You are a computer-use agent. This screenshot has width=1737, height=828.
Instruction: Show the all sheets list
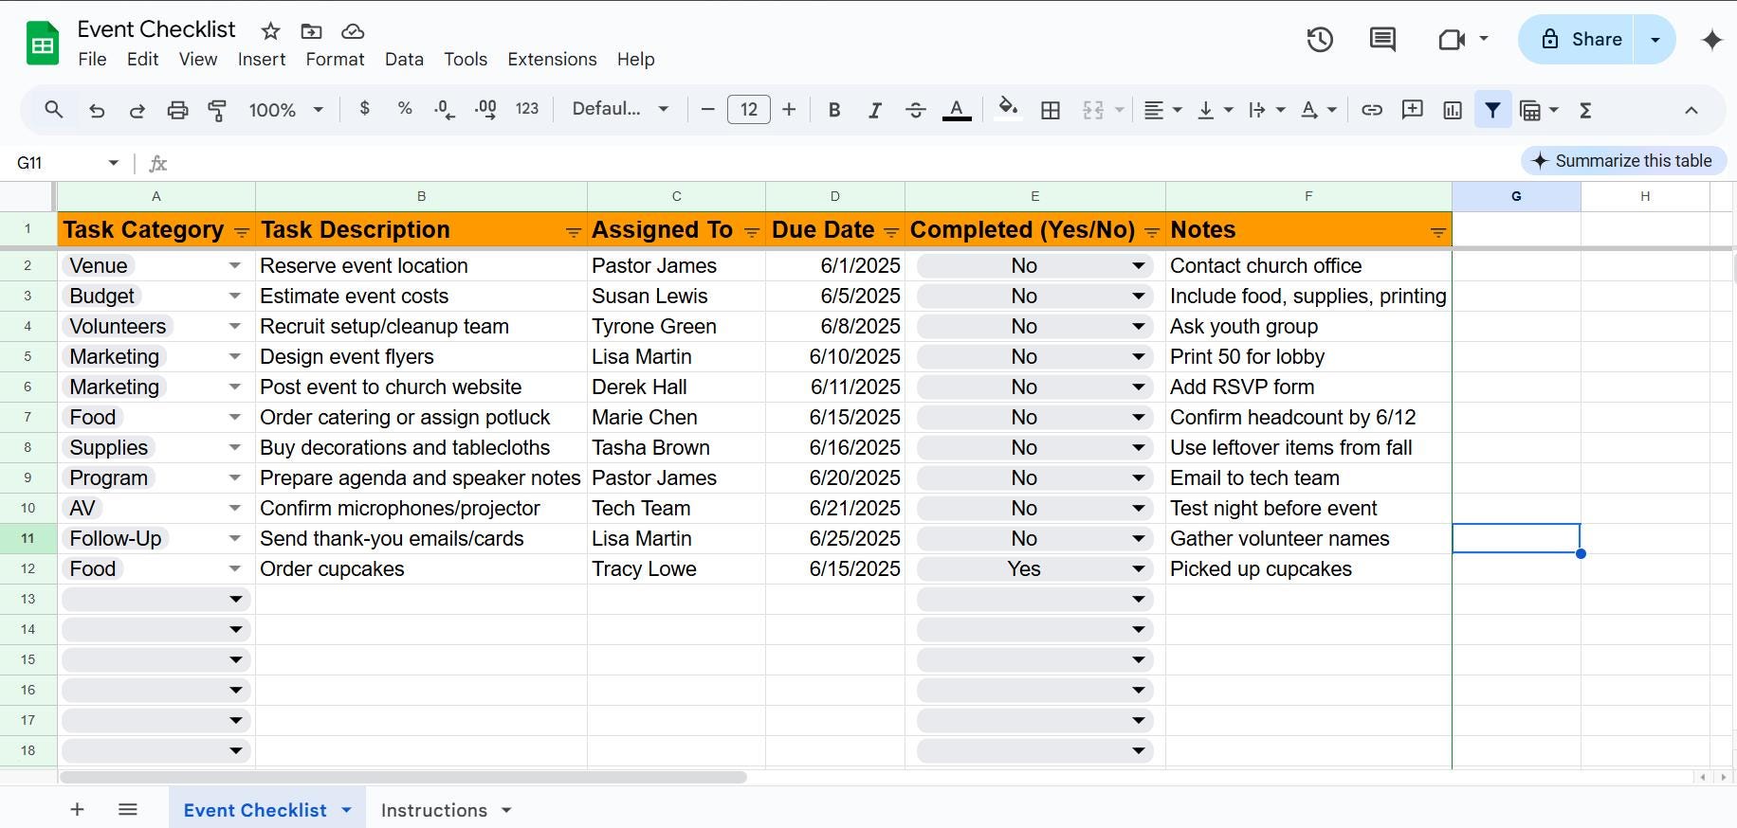pos(128,809)
